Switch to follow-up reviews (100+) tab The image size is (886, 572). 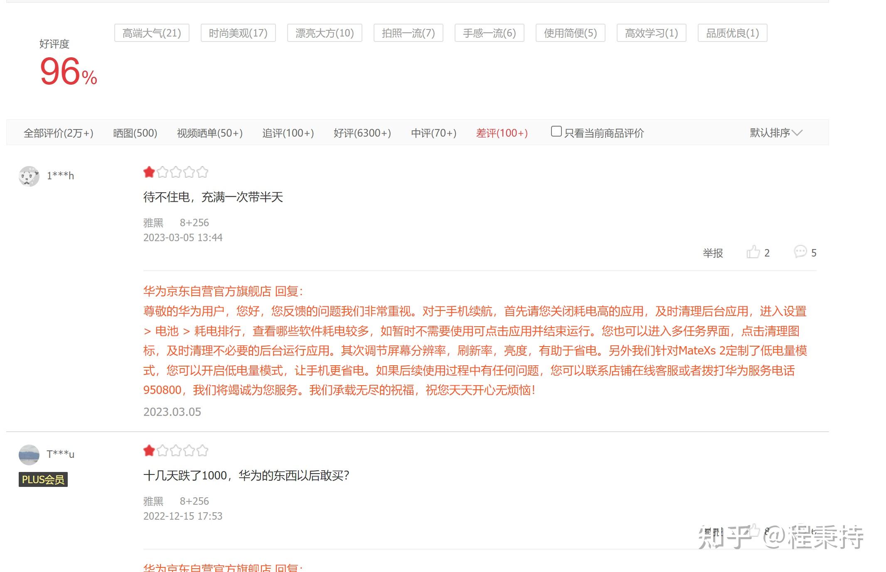(x=288, y=133)
